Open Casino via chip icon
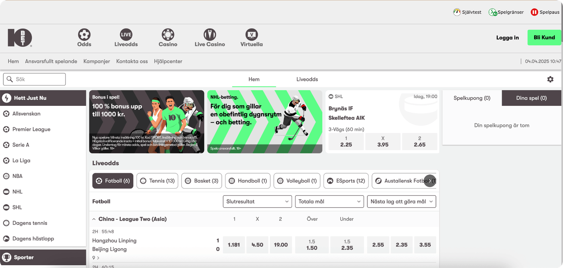 pos(168,34)
